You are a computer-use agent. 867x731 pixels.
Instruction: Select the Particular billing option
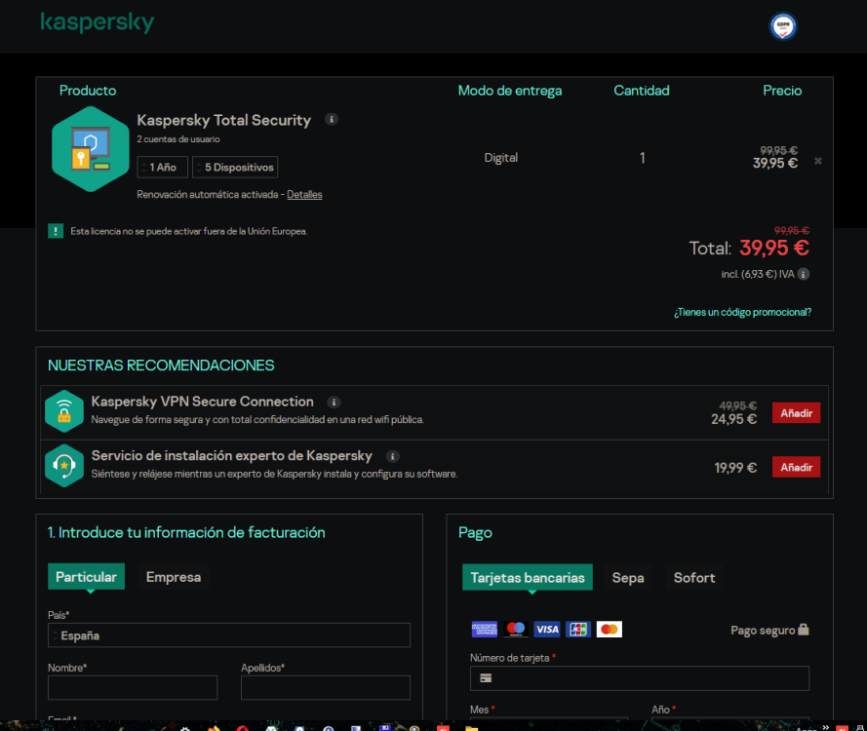click(86, 576)
